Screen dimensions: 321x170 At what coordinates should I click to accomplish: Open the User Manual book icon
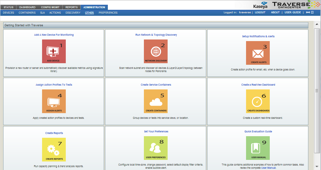(x=258, y=148)
